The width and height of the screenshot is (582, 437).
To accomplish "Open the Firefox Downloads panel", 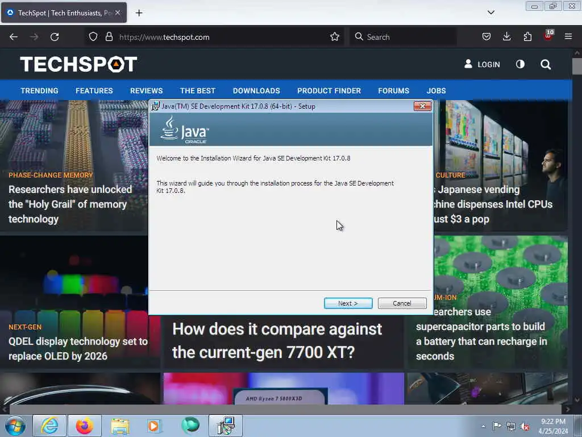I will [506, 37].
